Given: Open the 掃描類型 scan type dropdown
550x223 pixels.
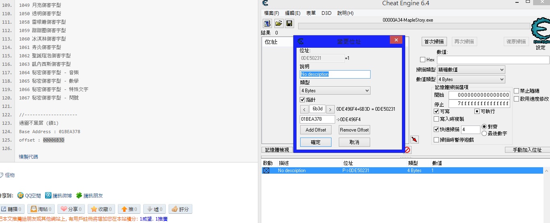Looking at the screenshot, I should coord(471,70).
